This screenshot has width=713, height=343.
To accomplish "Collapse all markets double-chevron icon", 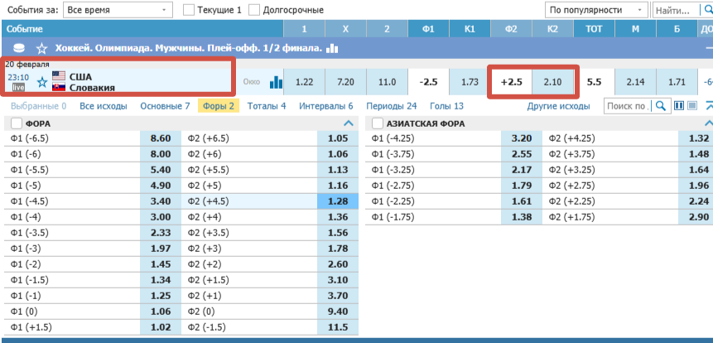I will tap(708, 106).
